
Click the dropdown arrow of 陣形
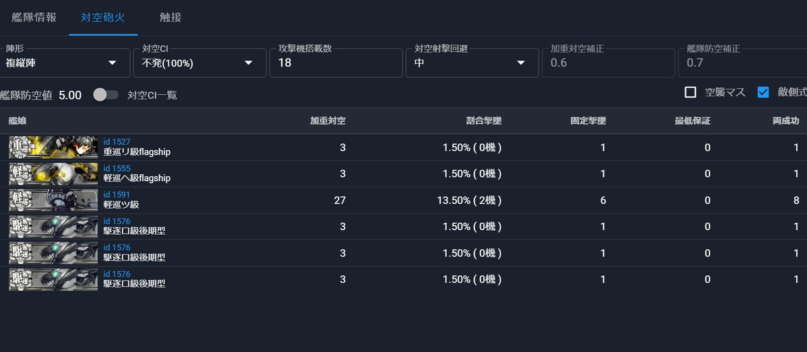point(112,63)
